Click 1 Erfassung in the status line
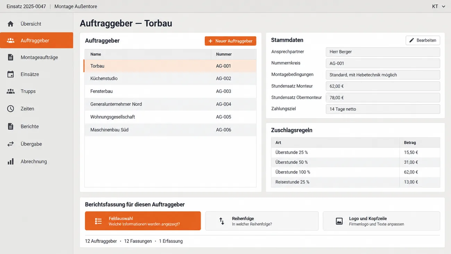The height and width of the screenshot is (254, 451). click(x=171, y=241)
